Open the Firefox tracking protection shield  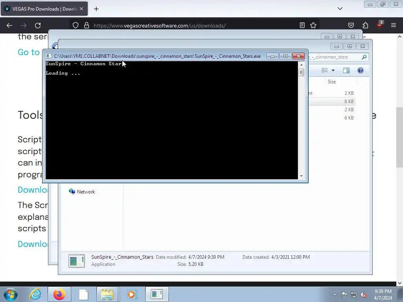(75, 26)
